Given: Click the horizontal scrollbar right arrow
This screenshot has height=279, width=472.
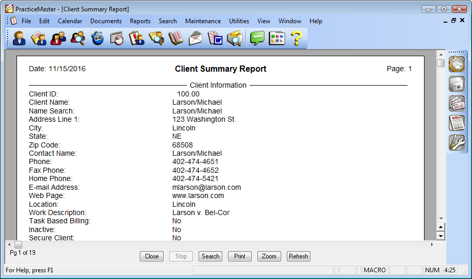Looking at the screenshot, I should (432, 244).
